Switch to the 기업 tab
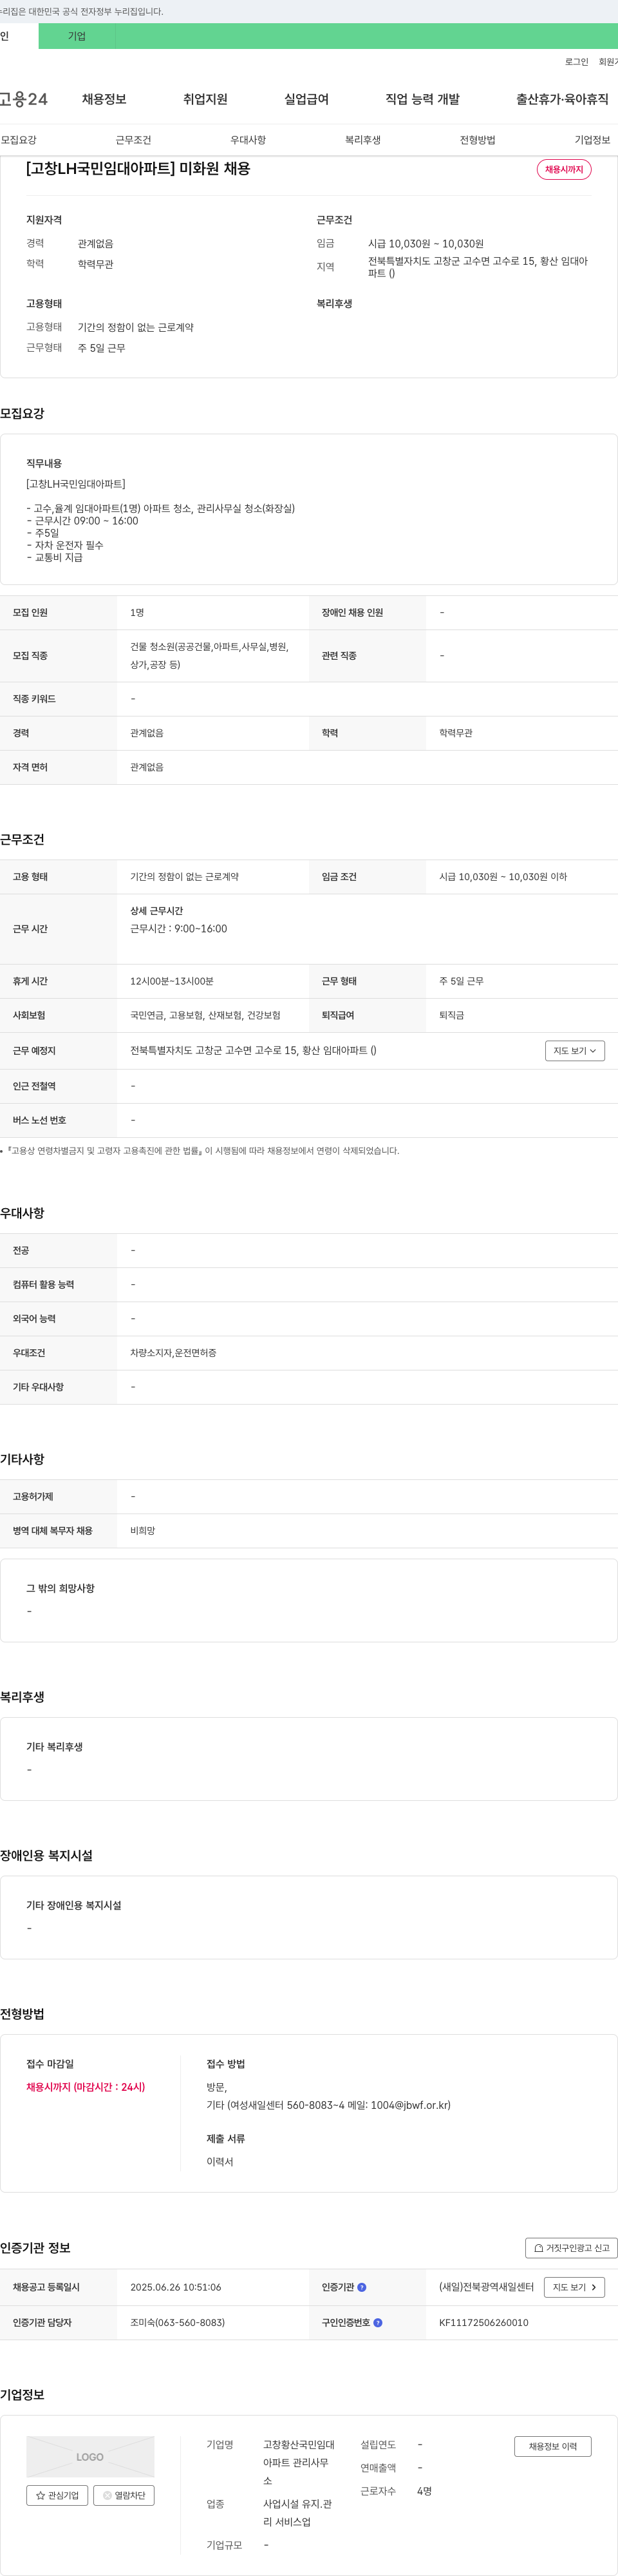The width and height of the screenshot is (618, 2576). [x=77, y=36]
